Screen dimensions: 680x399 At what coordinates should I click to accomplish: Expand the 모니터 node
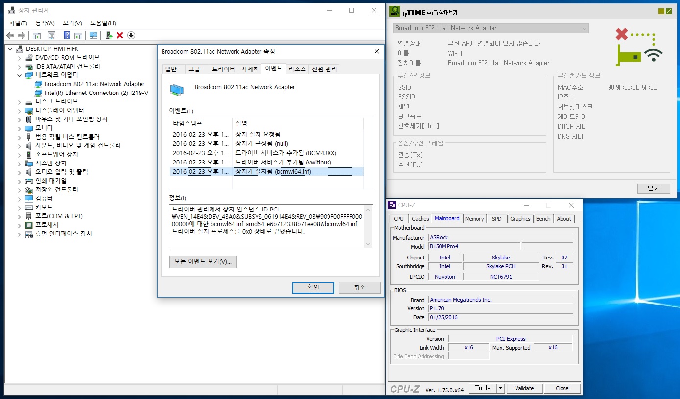[x=20, y=128]
